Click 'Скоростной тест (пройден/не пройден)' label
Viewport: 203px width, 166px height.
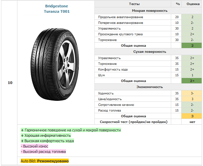pos(134,122)
